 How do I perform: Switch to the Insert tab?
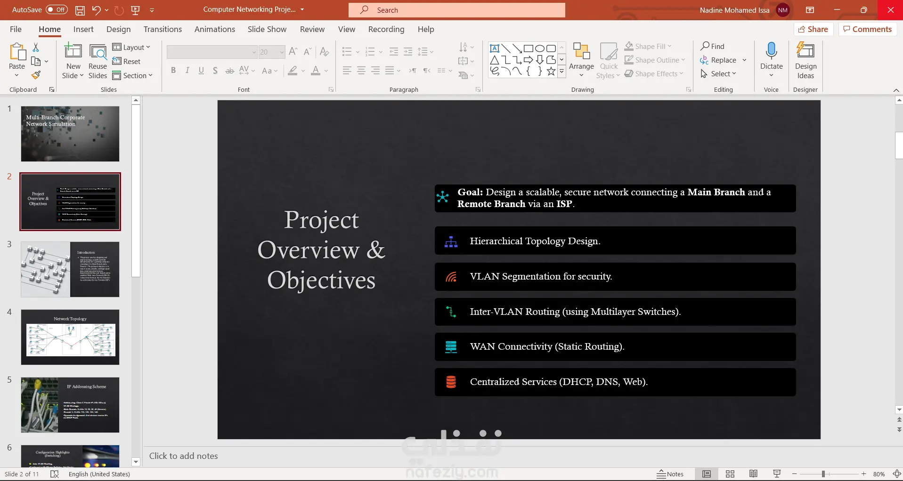[x=83, y=29]
